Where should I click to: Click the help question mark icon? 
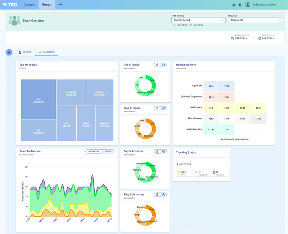tap(240, 5)
